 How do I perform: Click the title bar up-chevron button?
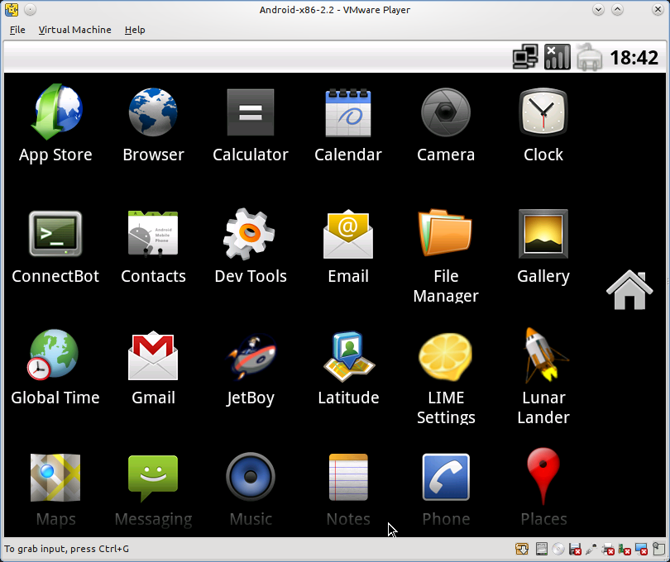point(617,9)
